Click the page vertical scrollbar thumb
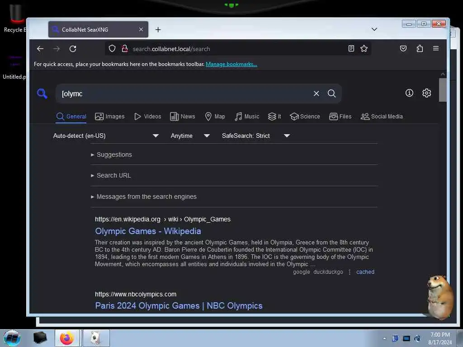Image resolution: width=463 pixels, height=347 pixels. (x=442, y=90)
